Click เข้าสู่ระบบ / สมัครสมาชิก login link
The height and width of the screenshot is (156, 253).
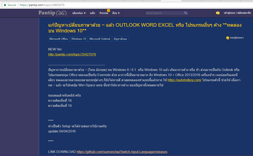click(237, 13)
